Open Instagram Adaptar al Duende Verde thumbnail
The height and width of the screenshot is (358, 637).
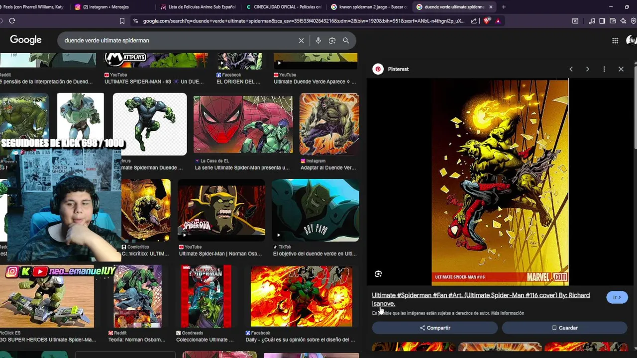(x=329, y=124)
